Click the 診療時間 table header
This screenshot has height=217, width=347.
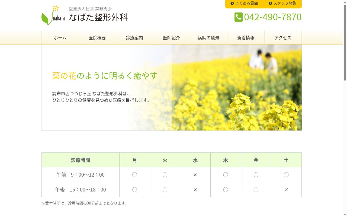[81, 160]
